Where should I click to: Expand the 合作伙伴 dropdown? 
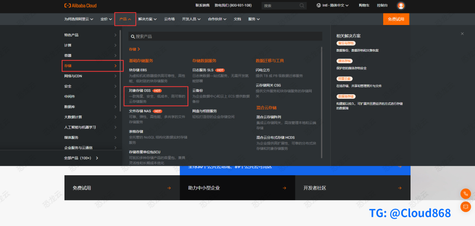tap(217, 19)
